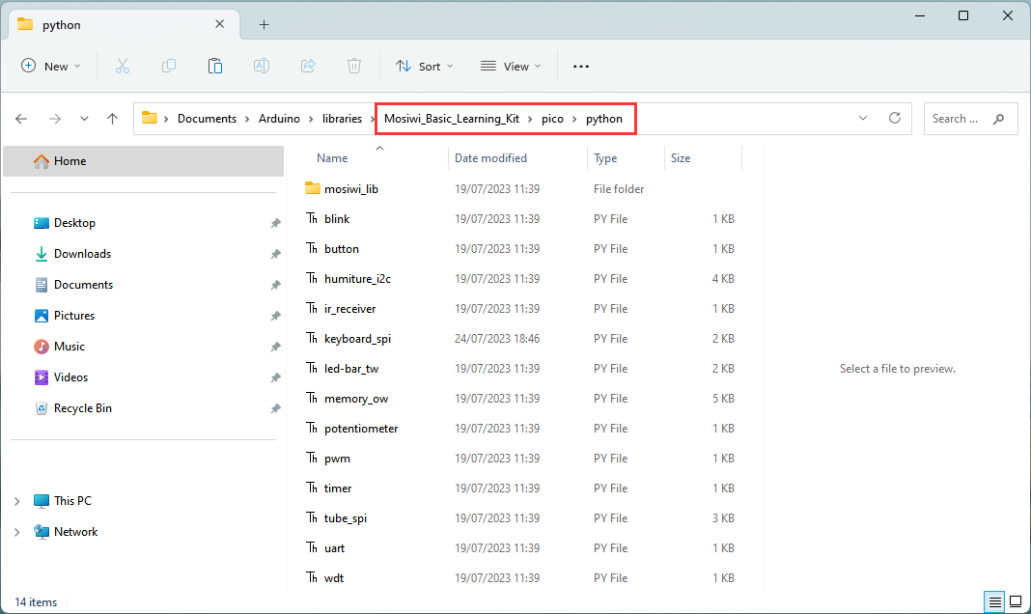Click the Copy icon in toolbar
The height and width of the screenshot is (614, 1031).
pos(169,66)
